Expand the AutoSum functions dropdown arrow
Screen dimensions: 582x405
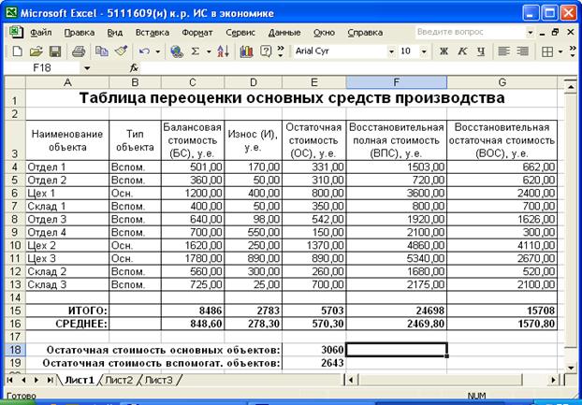pos(209,51)
